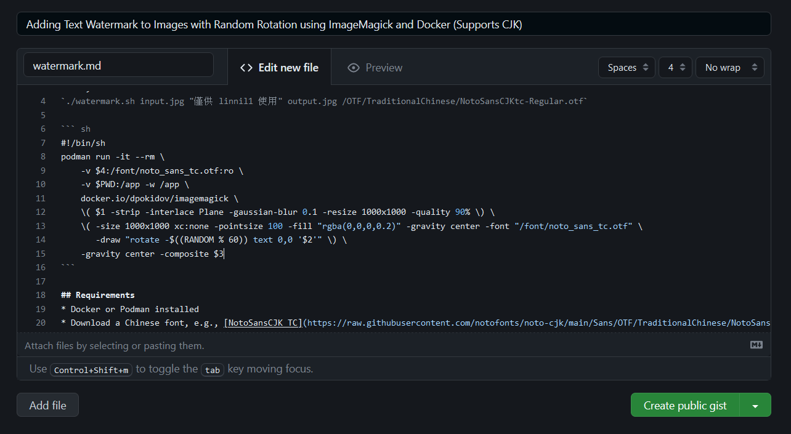
Task: Click the '## Requirements' heading line
Action: pos(98,295)
